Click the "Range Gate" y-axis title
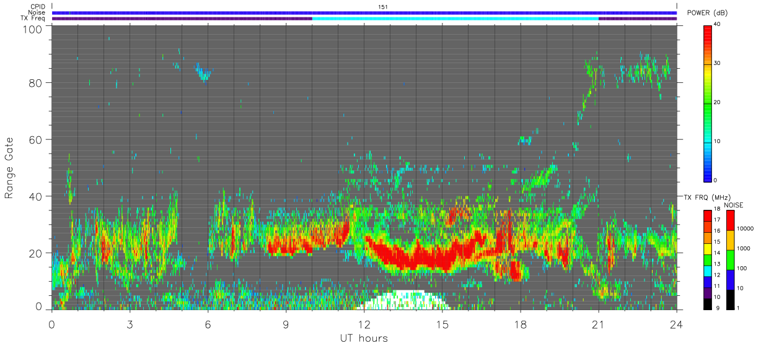The image size is (761, 351). 9,167
